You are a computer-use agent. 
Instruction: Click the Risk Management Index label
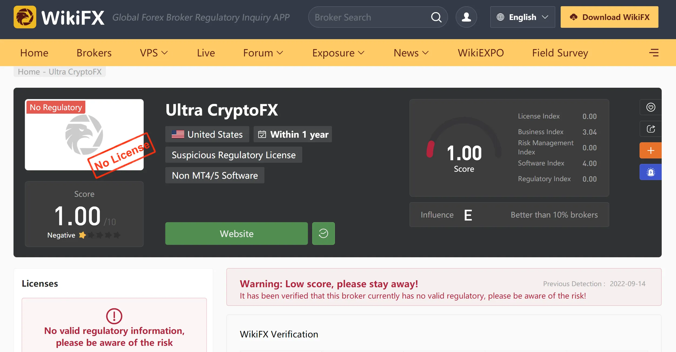pos(546,147)
